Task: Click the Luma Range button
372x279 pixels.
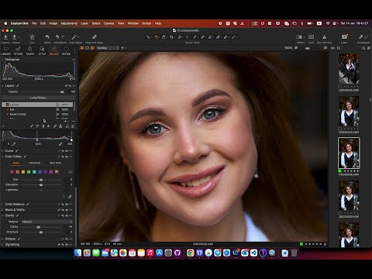Action: coord(38,98)
